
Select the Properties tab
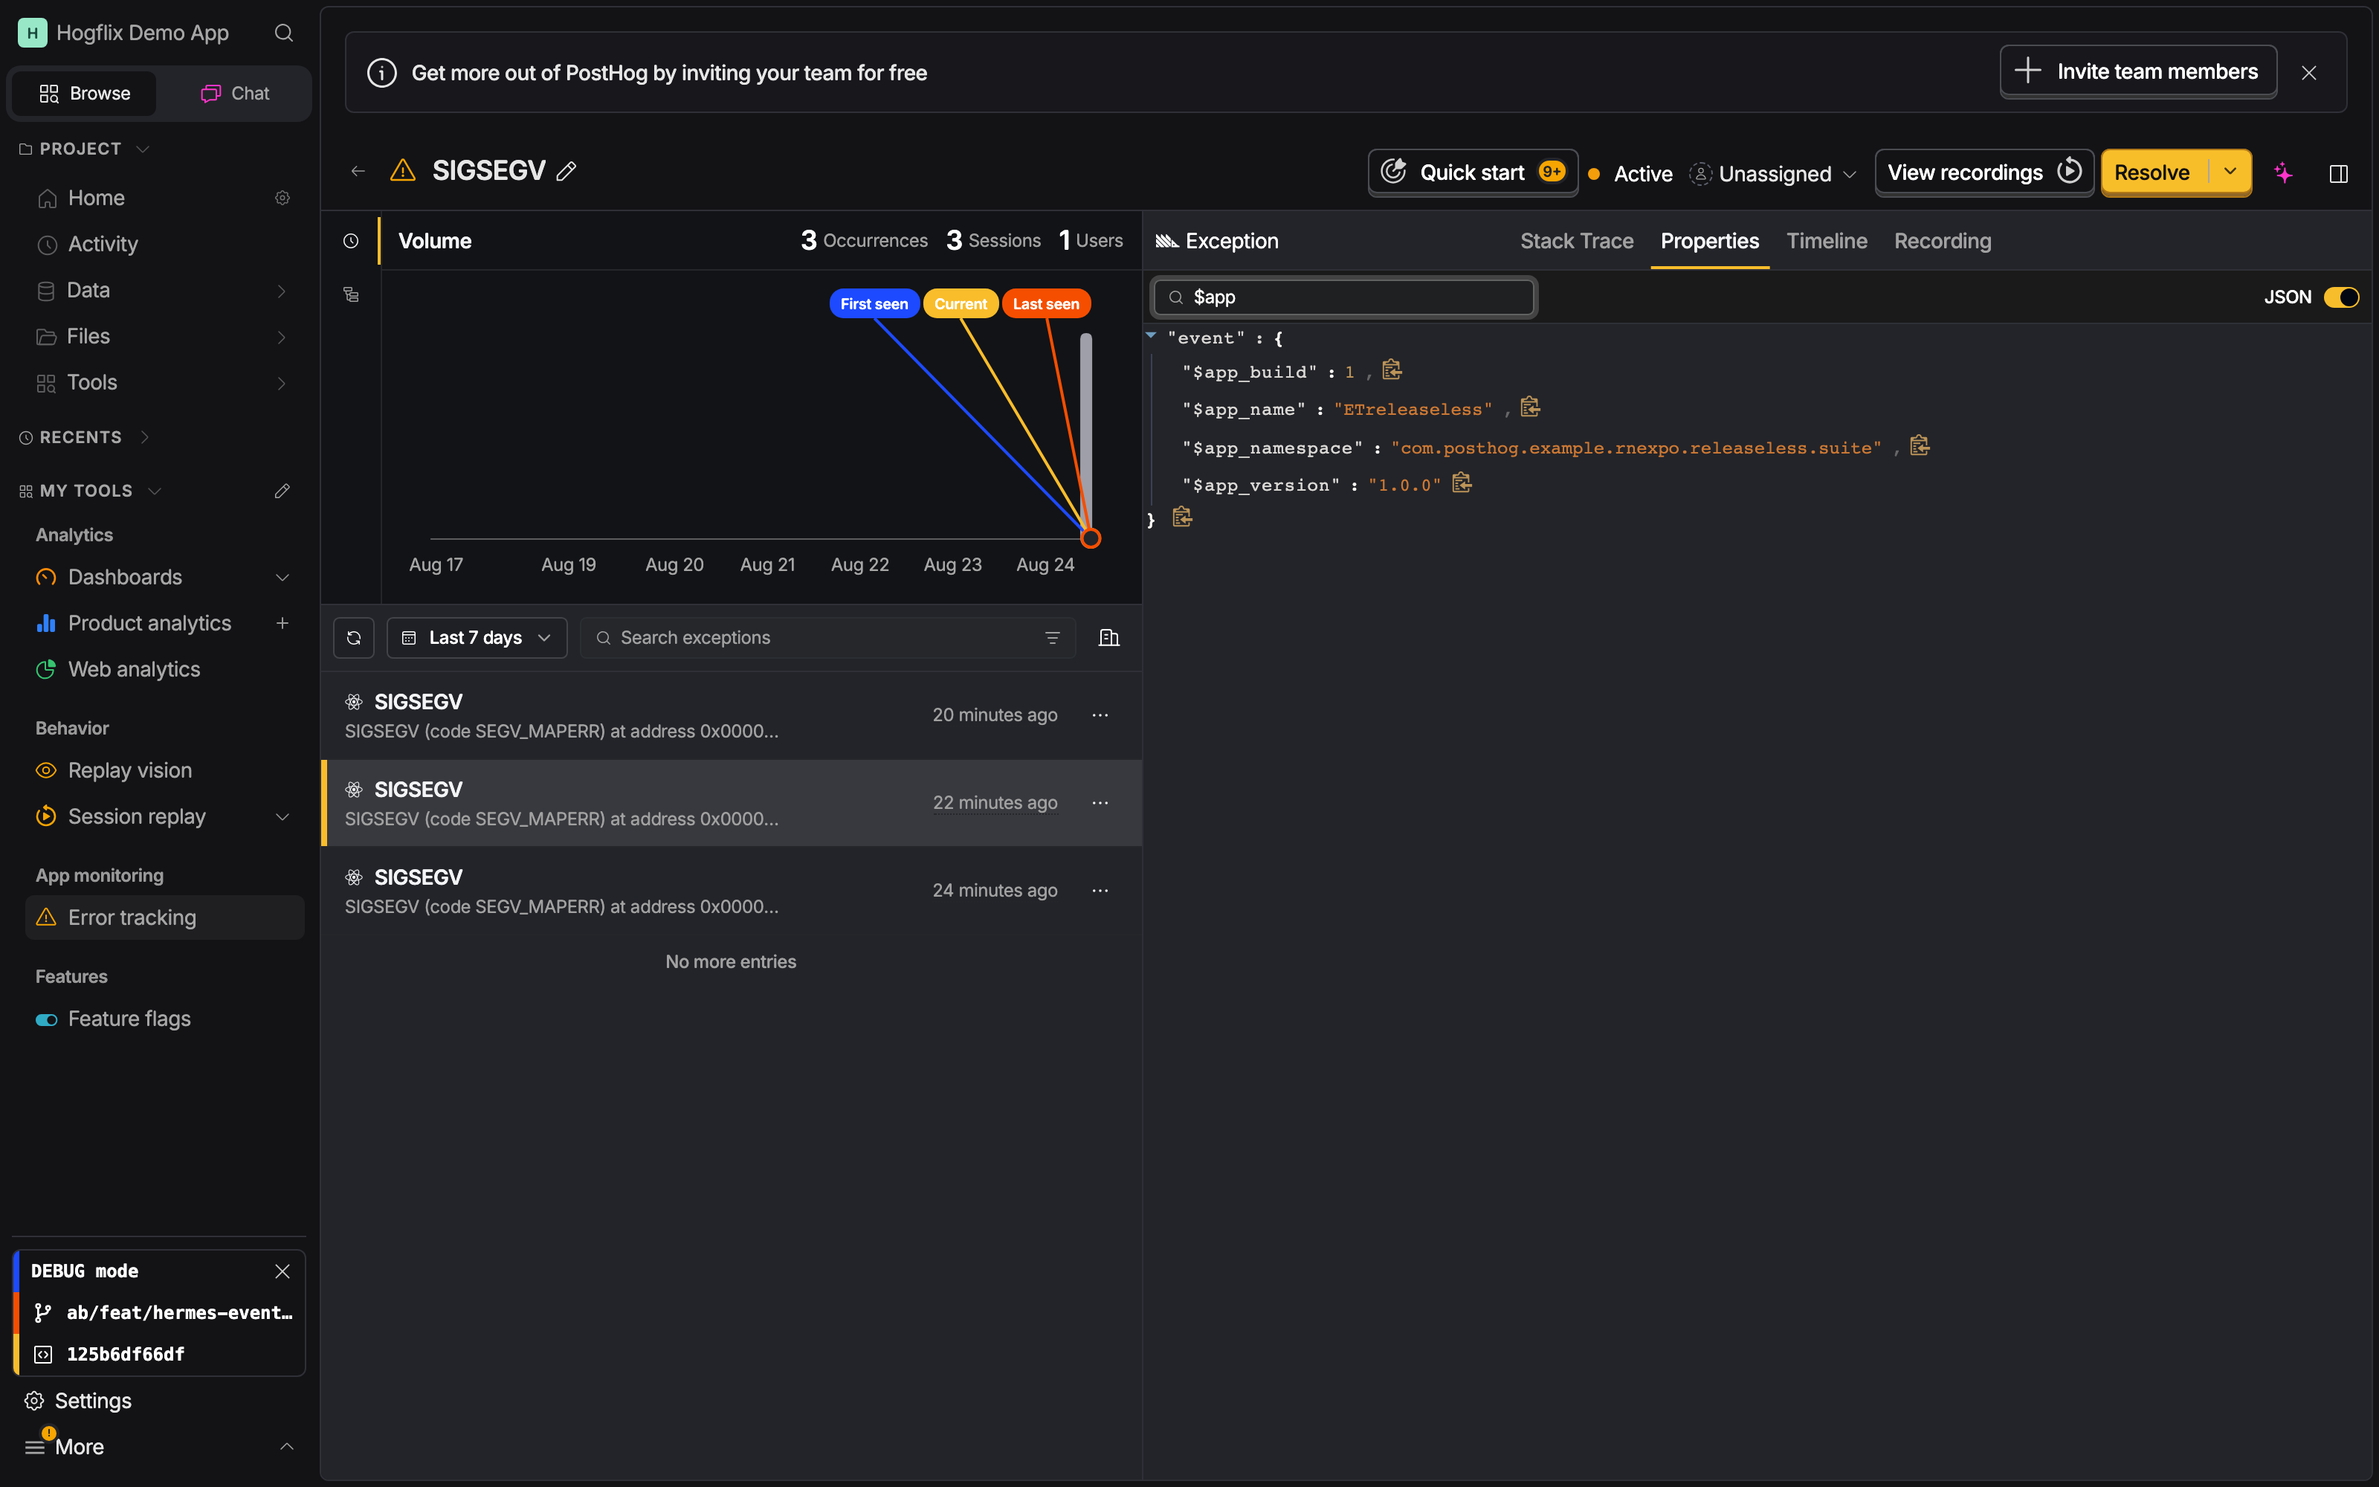1710,241
